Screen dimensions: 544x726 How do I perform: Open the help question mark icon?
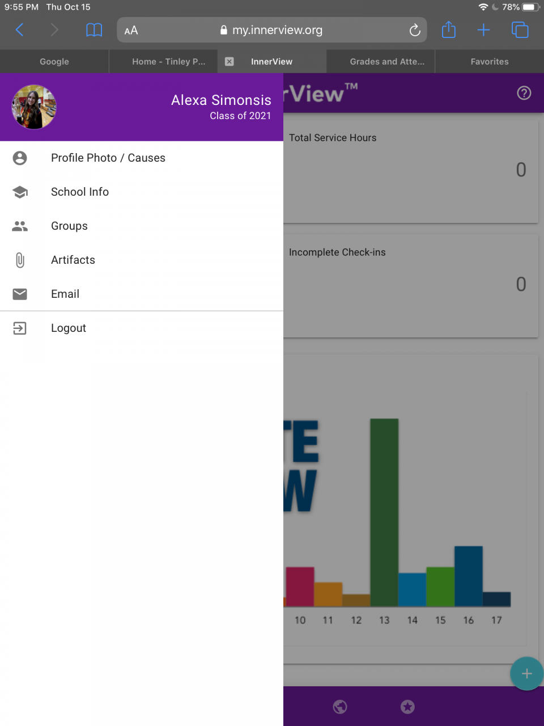(524, 93)
